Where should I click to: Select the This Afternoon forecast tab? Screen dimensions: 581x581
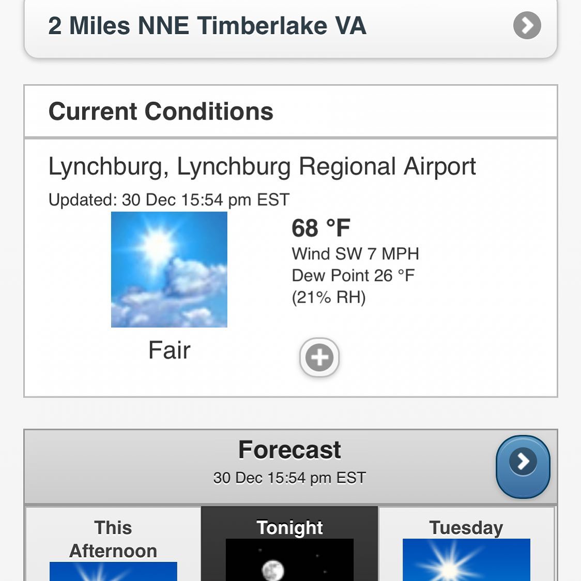[x=113, y=544]
